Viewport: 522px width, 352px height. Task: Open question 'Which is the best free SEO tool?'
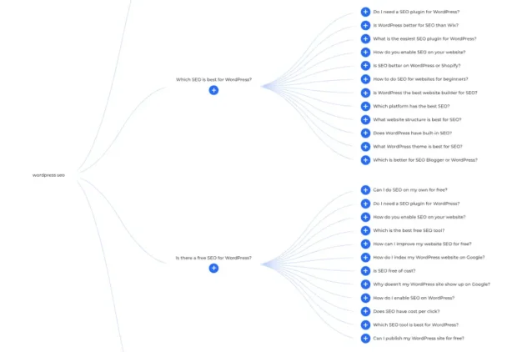point(409,230)
